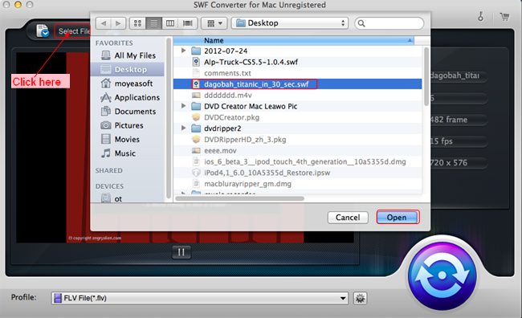Click the ios_6_beta_3 ipod_touch dmg file
The height and width of the screenshot is (318, 522).
pyautogui.click(x=299, y=161)
